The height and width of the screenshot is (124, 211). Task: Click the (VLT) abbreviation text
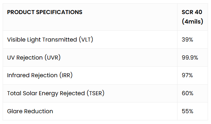coord(86,40)
